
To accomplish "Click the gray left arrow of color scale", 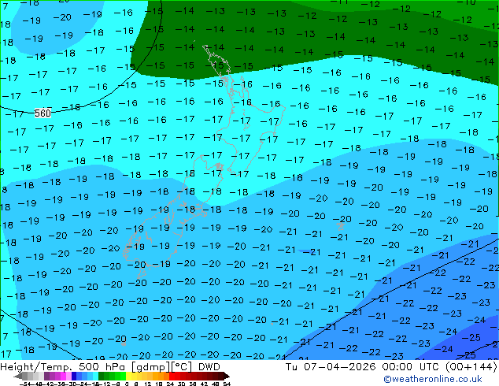I will click(x=18, y=376).
